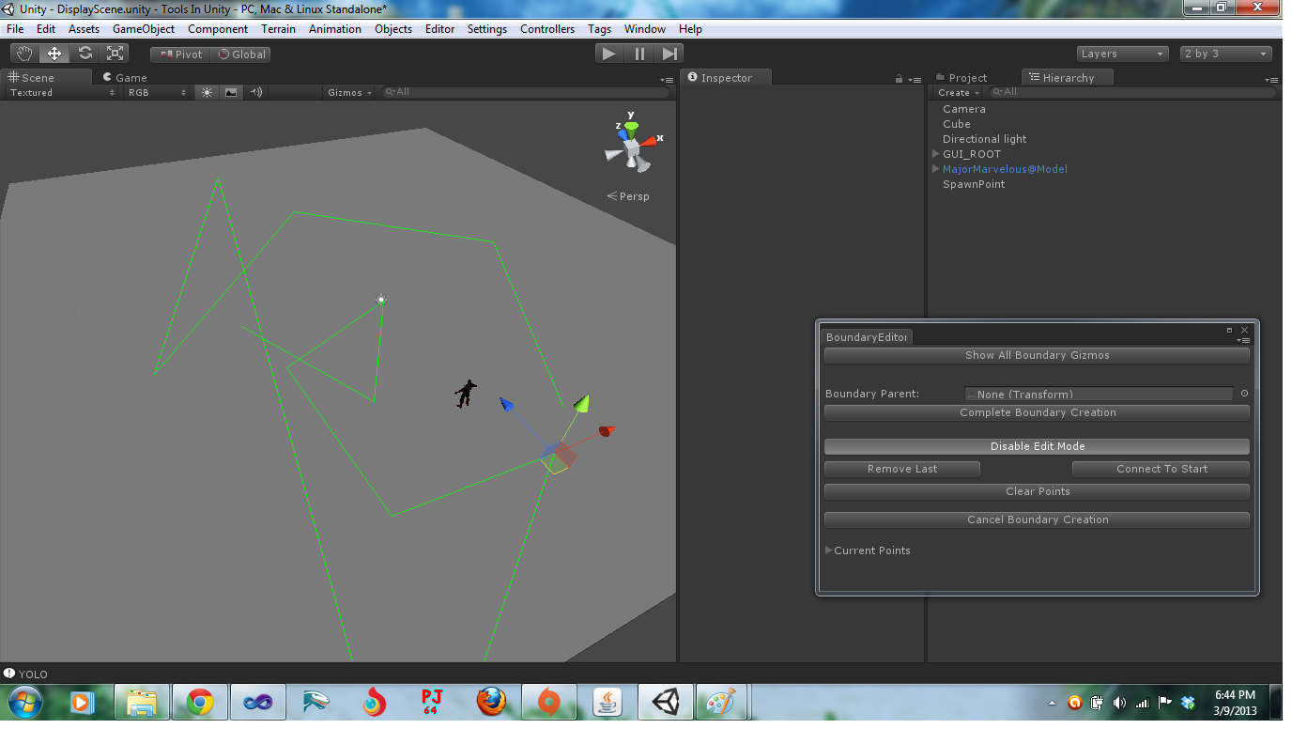Pause the game preview
This screenshot has width=1292, height=744.
pos(639,54)
